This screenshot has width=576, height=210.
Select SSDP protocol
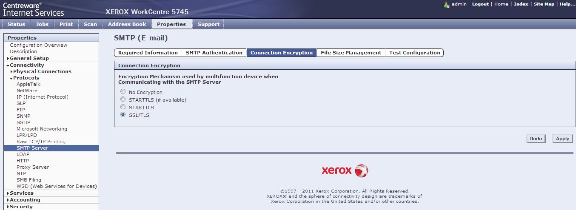pos(23,122)
